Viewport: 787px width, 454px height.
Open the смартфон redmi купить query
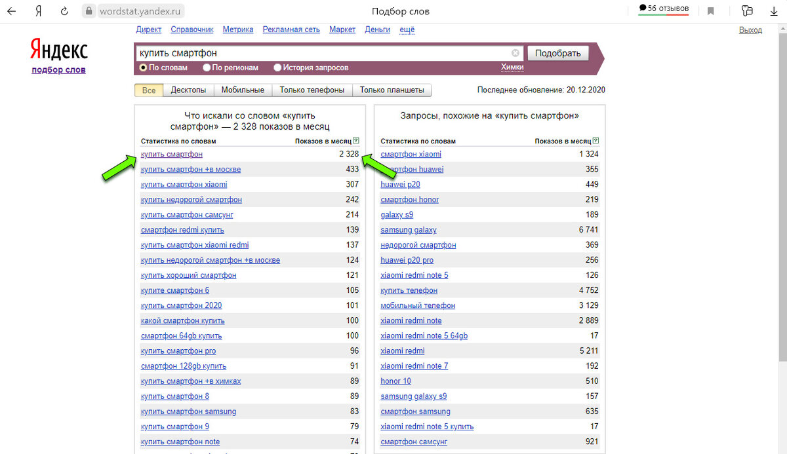pyautogui.click(x=182, y=230)
